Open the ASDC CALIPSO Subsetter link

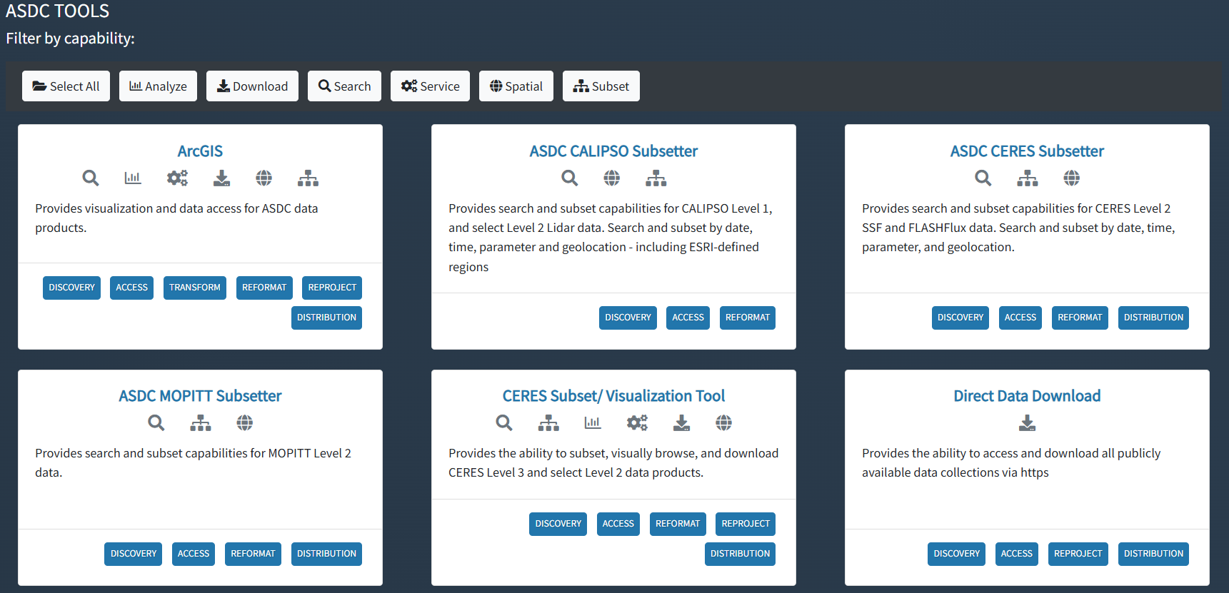pos(613,151)
